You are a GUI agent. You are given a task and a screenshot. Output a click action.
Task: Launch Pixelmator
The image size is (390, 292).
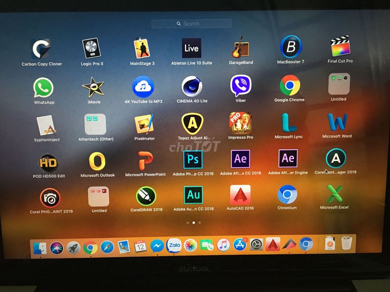(x=144, y=124)
